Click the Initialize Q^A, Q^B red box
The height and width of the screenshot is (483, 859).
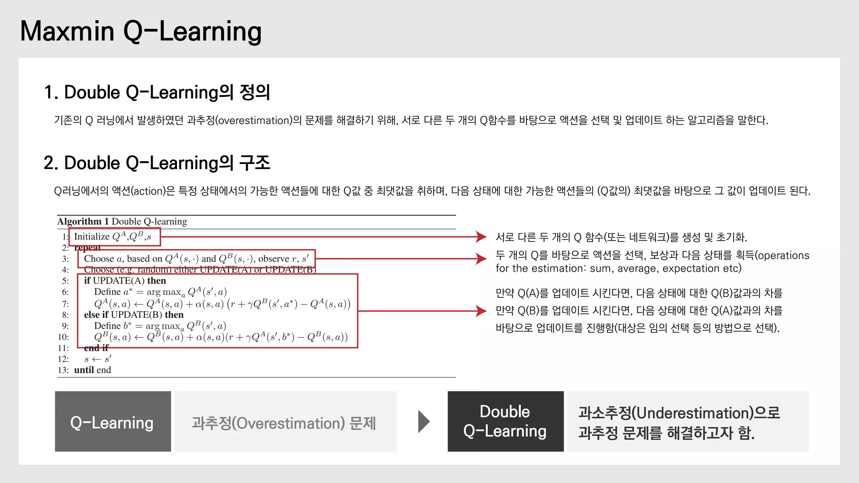point(115,237)
